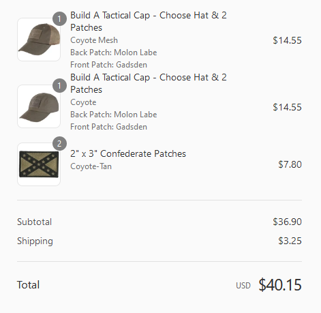Click the $40.15 total amount
The width and height of the screenshot is (321, 313).
(x=280, y=284)
